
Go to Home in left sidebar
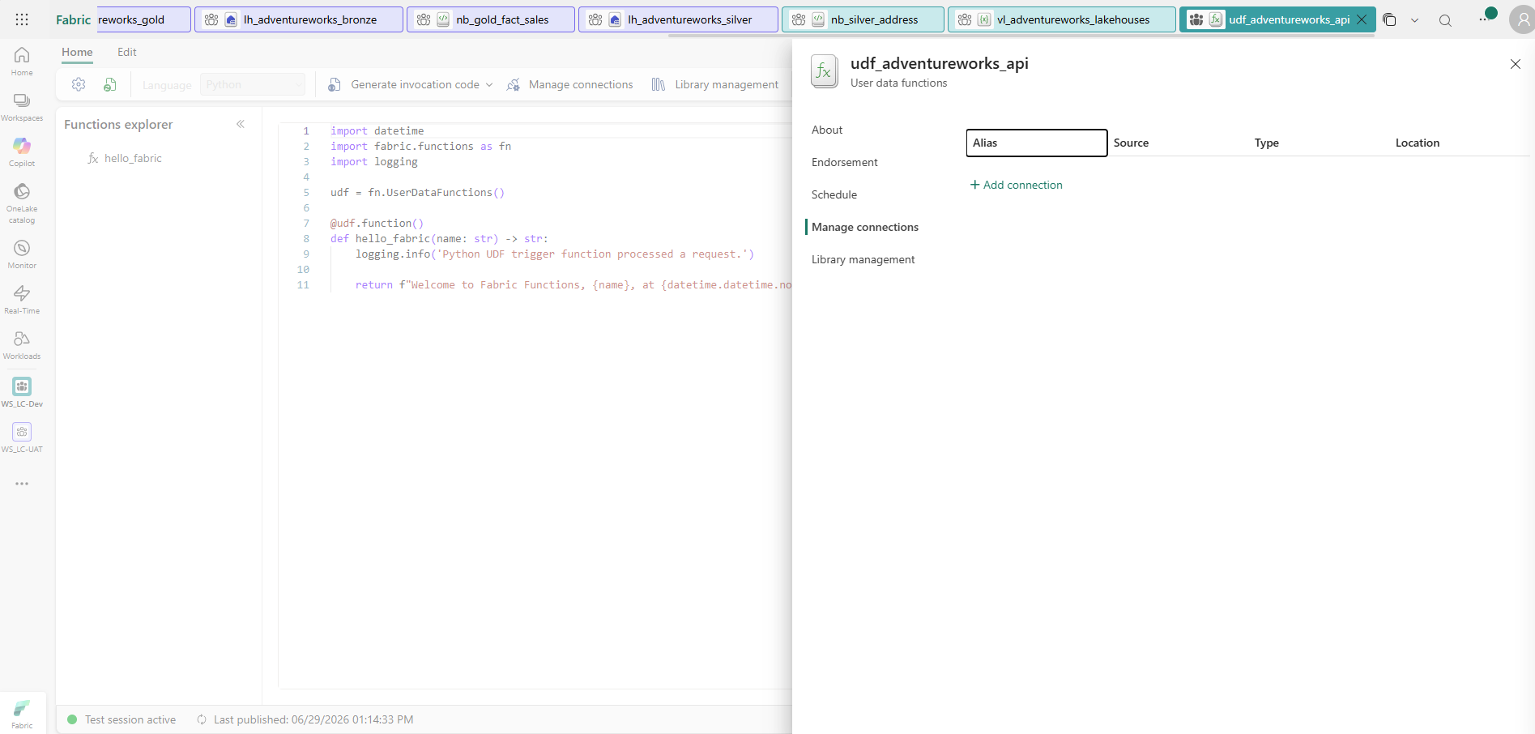click(x=22, y=62)
